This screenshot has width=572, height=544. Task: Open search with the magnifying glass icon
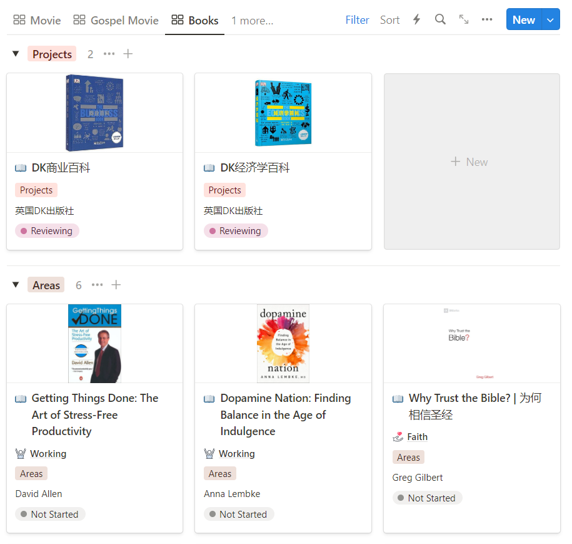pyautogui.click(x=440, y=19)
